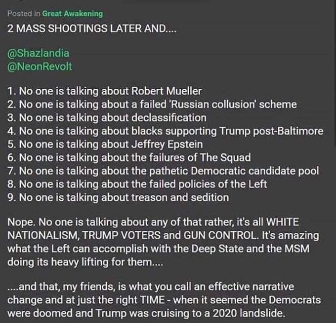
Task: Click item 9 about treason and sedition
Action: tap(118, 197)
